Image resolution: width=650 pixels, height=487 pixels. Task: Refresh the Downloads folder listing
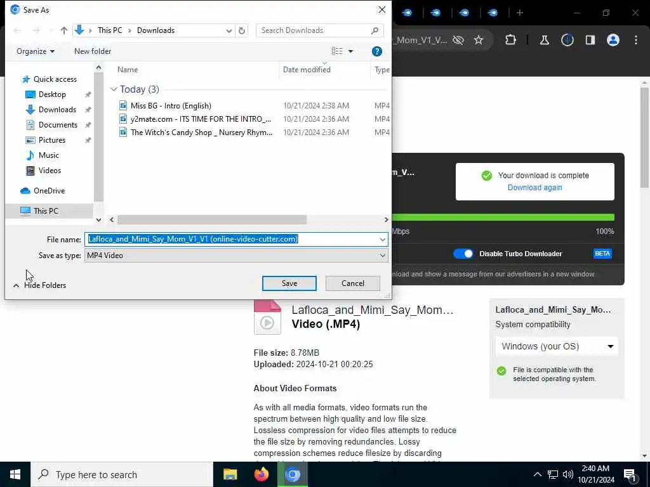click(242, 30)
